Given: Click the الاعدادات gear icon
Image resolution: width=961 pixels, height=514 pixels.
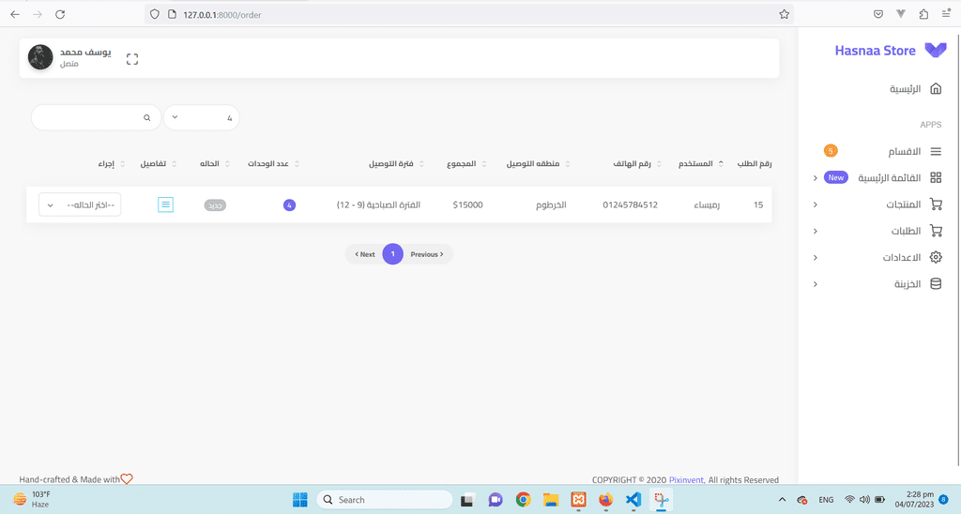Looking at the screenshot, I should tap(936, 257).
